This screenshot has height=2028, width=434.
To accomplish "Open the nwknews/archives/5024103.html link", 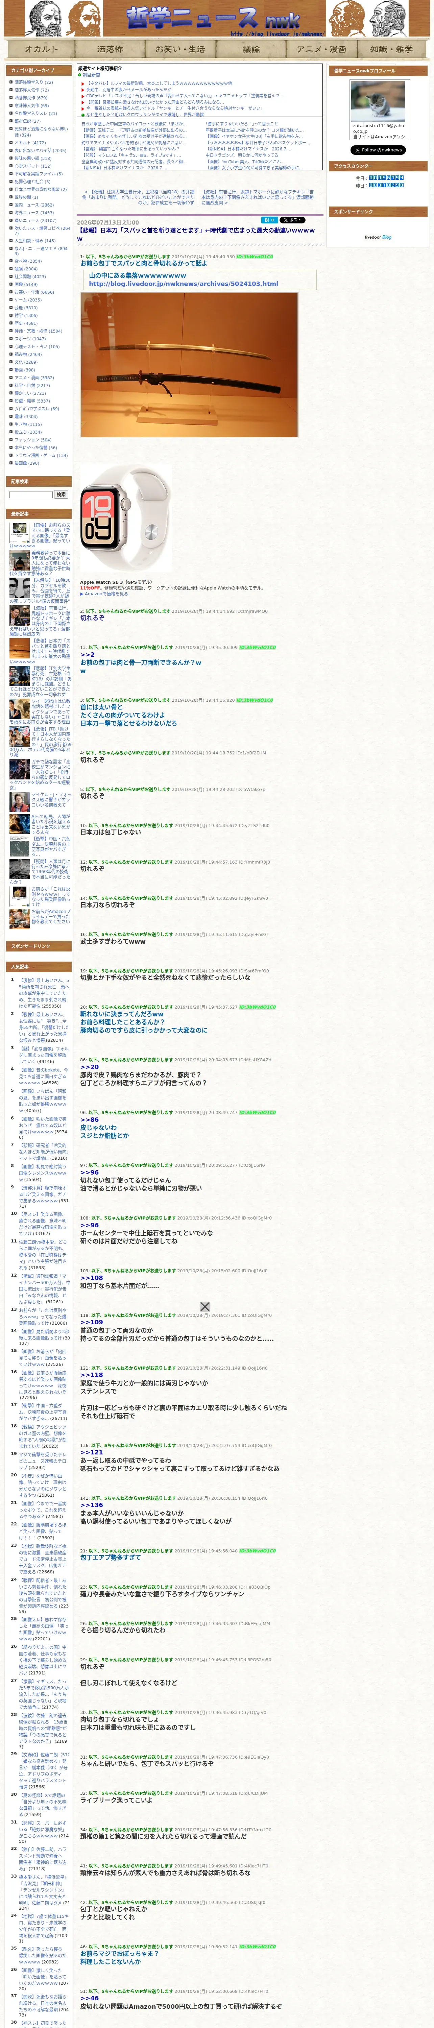I will 184,284.
